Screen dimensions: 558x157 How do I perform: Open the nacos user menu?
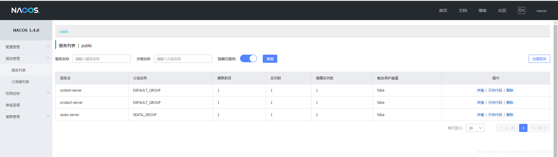[541, 11]
